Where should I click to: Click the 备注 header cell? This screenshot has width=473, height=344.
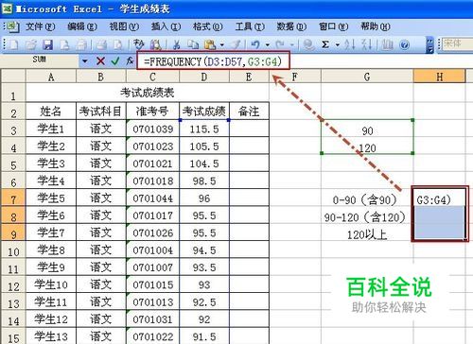(x=249, y=112)
